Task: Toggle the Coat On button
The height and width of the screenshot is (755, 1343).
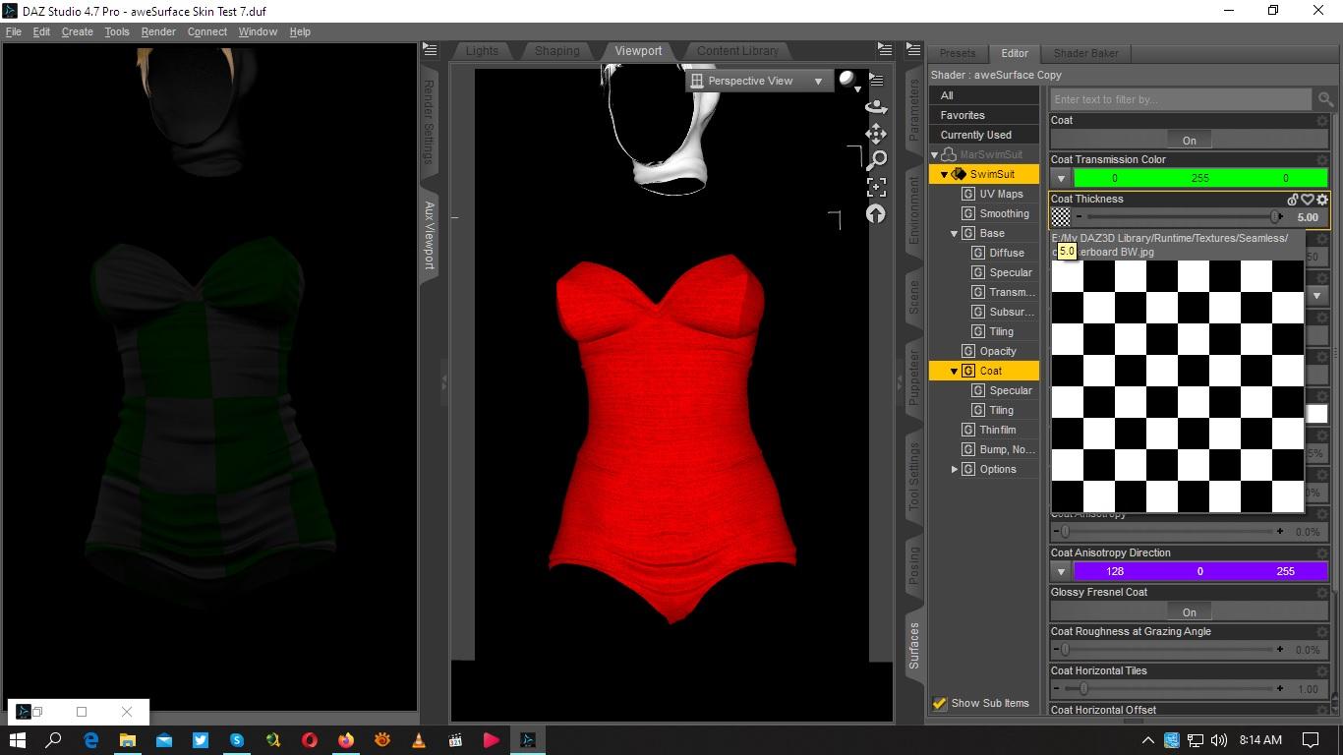Action: [1189, 141]
